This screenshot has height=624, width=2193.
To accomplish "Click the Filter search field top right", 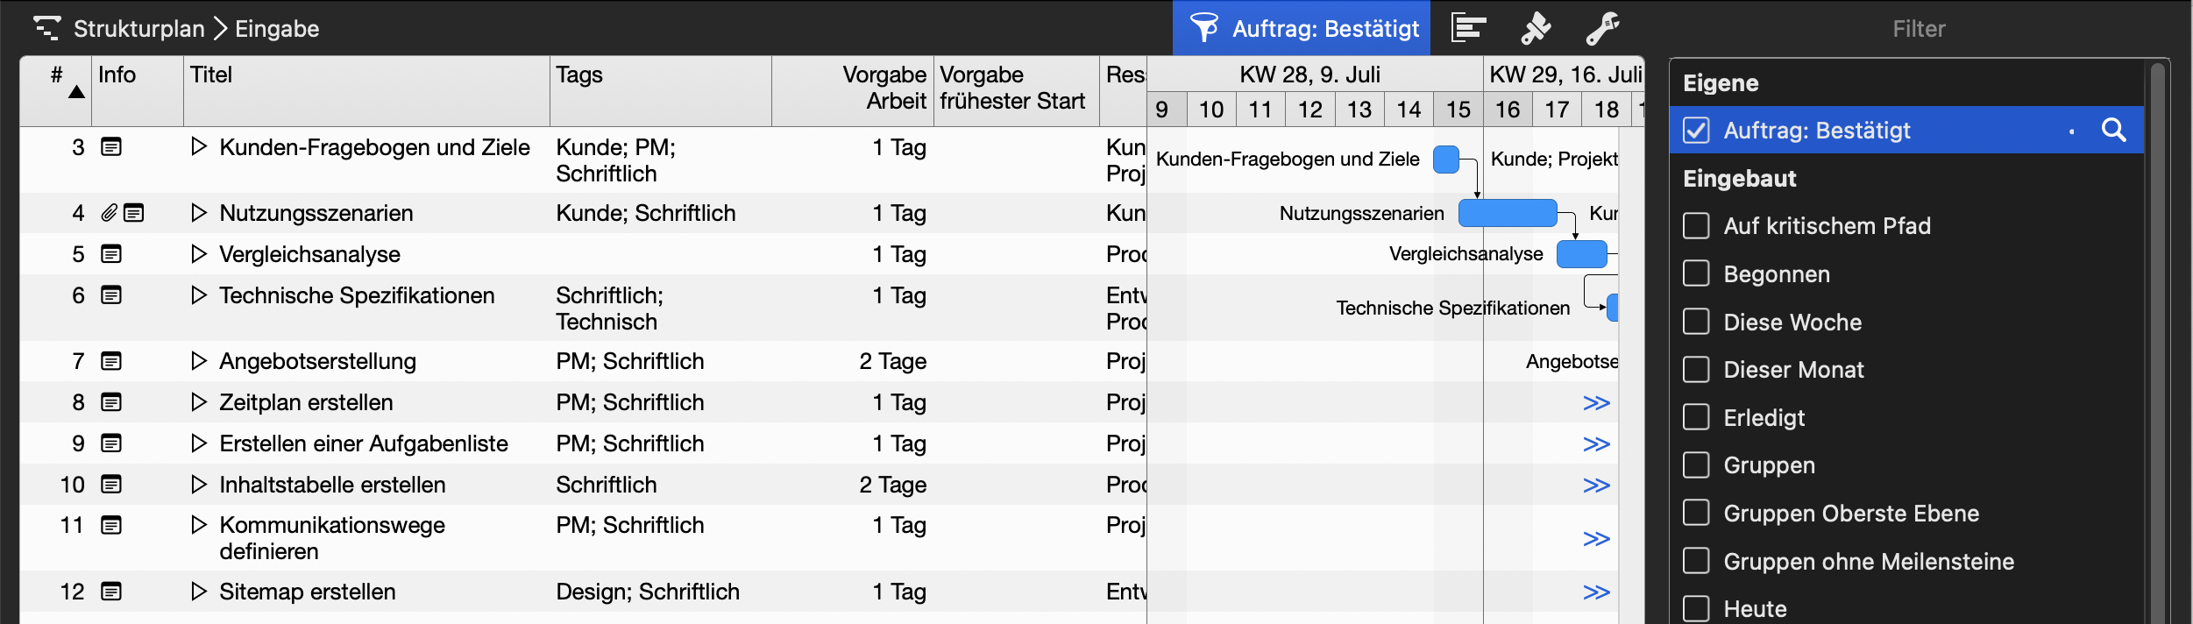I will (1920, 27).
